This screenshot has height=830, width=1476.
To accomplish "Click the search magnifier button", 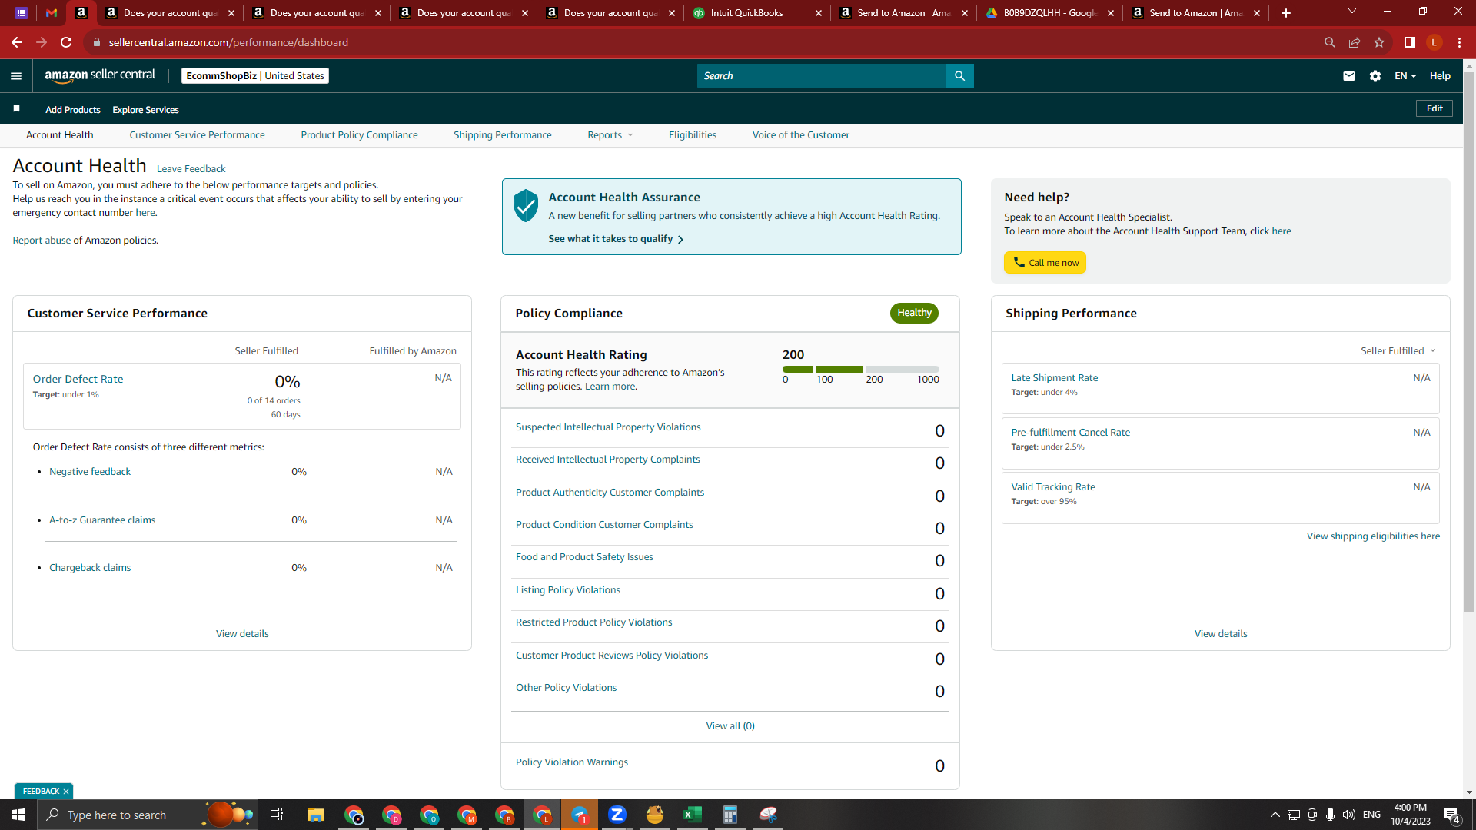I will point(959,75).
